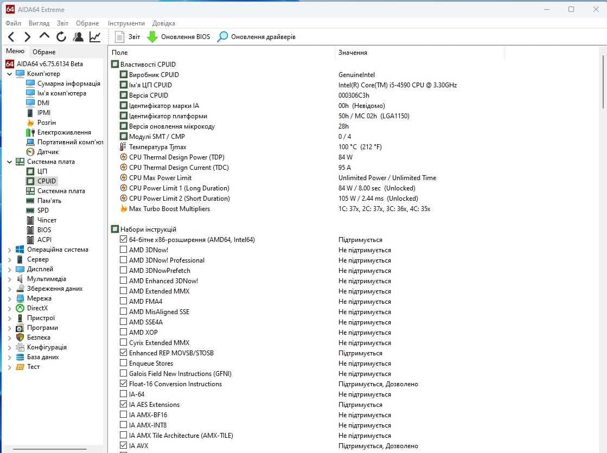Open the Звіт menu in the menu bar

(x=62, y=23)
